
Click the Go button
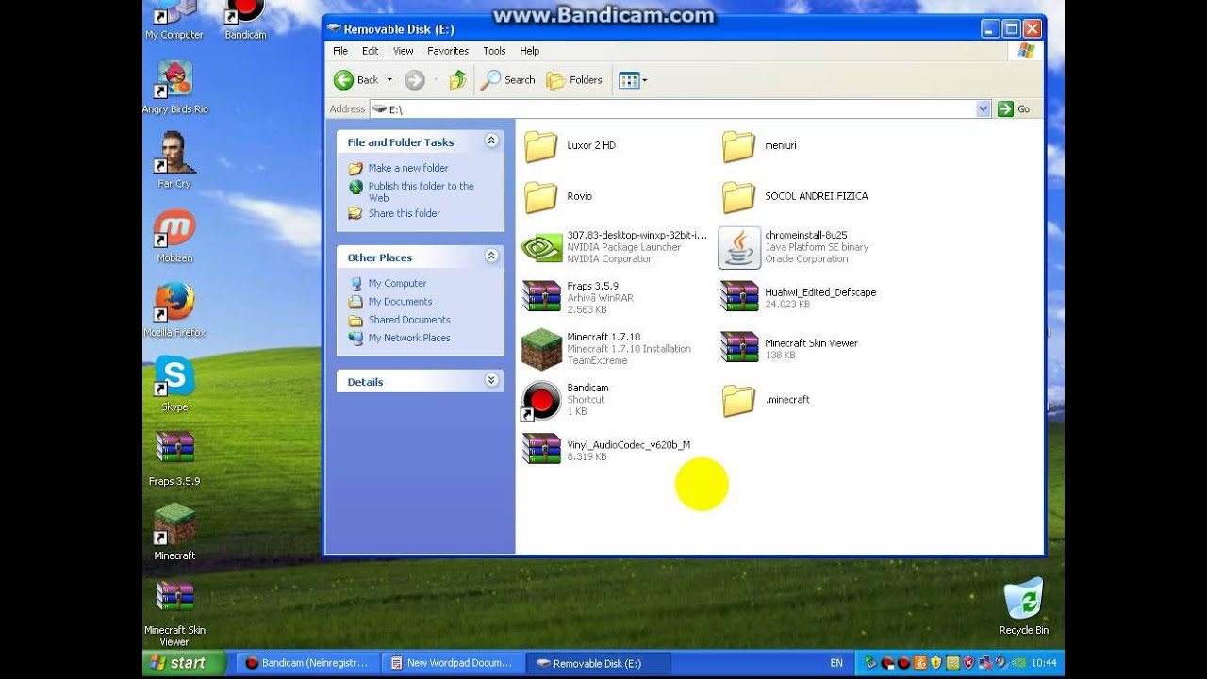(1015, 109)
